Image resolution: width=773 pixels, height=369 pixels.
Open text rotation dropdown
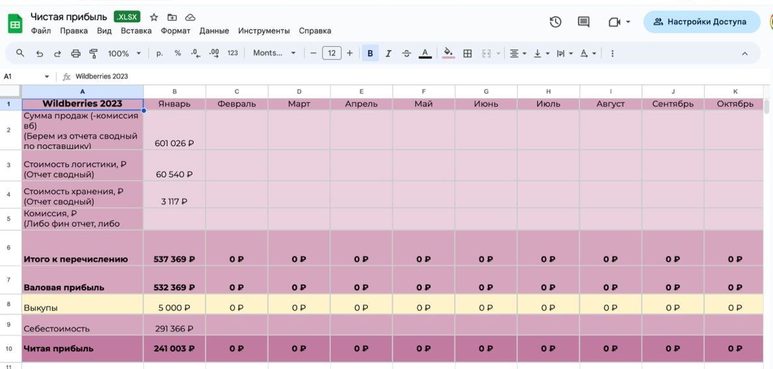pyautogui.click(x=588, y=53)
